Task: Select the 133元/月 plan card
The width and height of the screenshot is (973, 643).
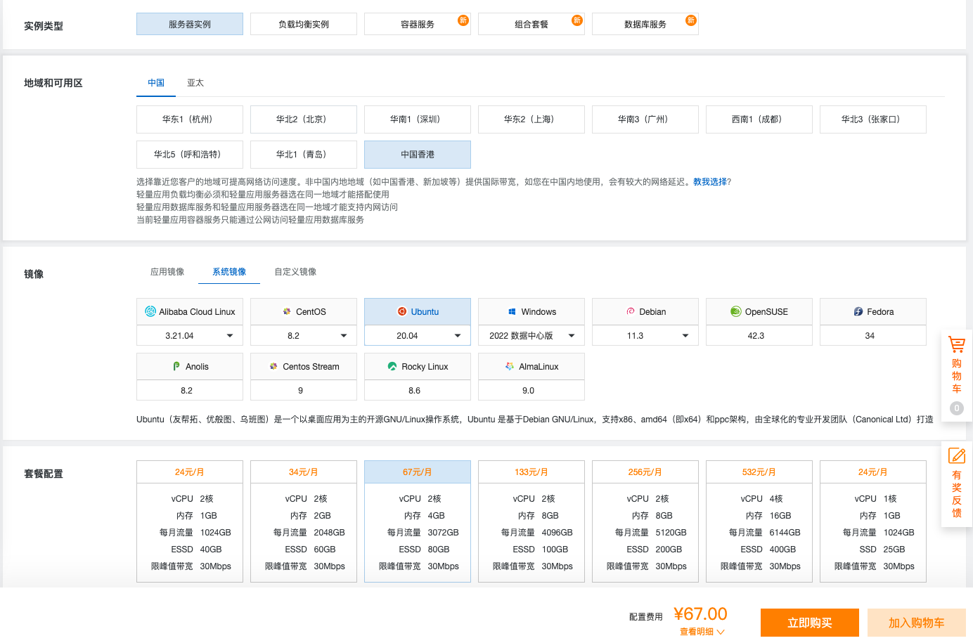Action: (531, 521)
